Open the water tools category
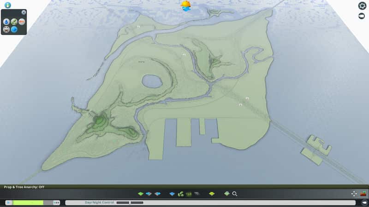Image resolution: width=369 pixels, height=207 pixels. click(172, 194)
